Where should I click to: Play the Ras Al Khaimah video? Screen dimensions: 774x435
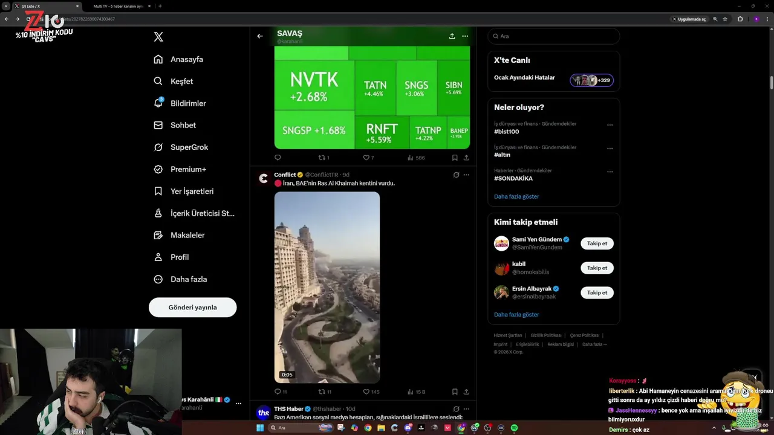(327, 288)
